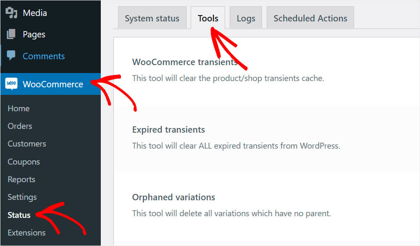Viewport: 420px width, 246px height.
Task: Open WooCommerce Reports
Action: (x=21, y=179)
